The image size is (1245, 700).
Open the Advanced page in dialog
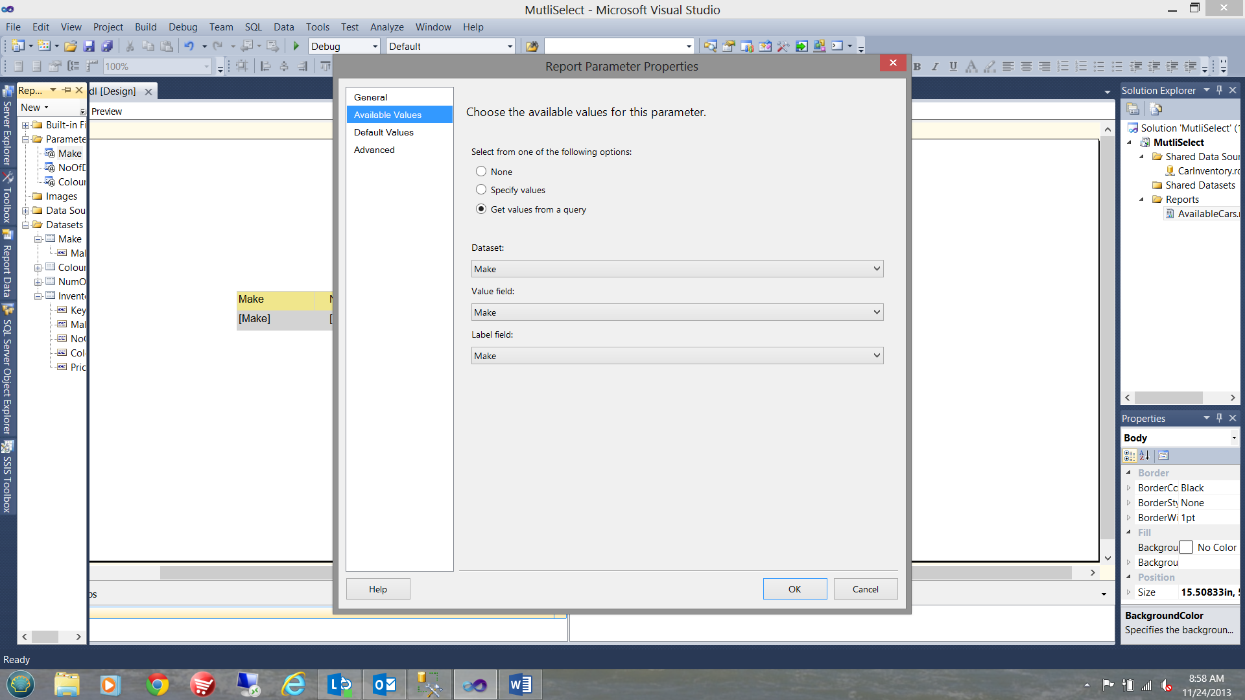(374, 150)
